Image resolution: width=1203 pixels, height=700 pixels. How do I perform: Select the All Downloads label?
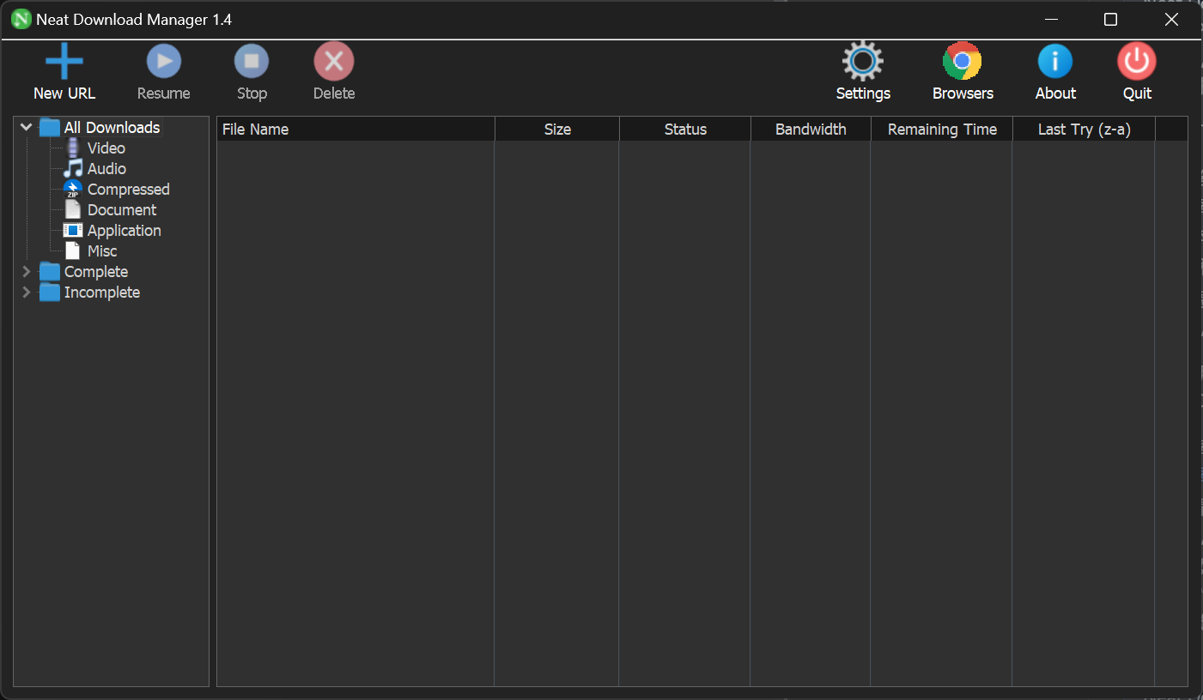coord(112,128)
